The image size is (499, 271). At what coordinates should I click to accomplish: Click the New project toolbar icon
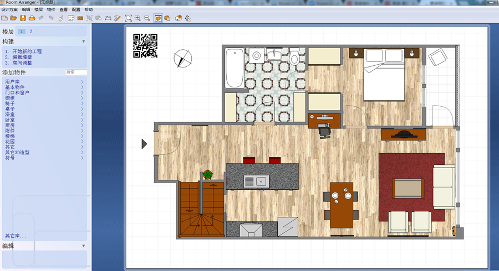pos(4,18)
